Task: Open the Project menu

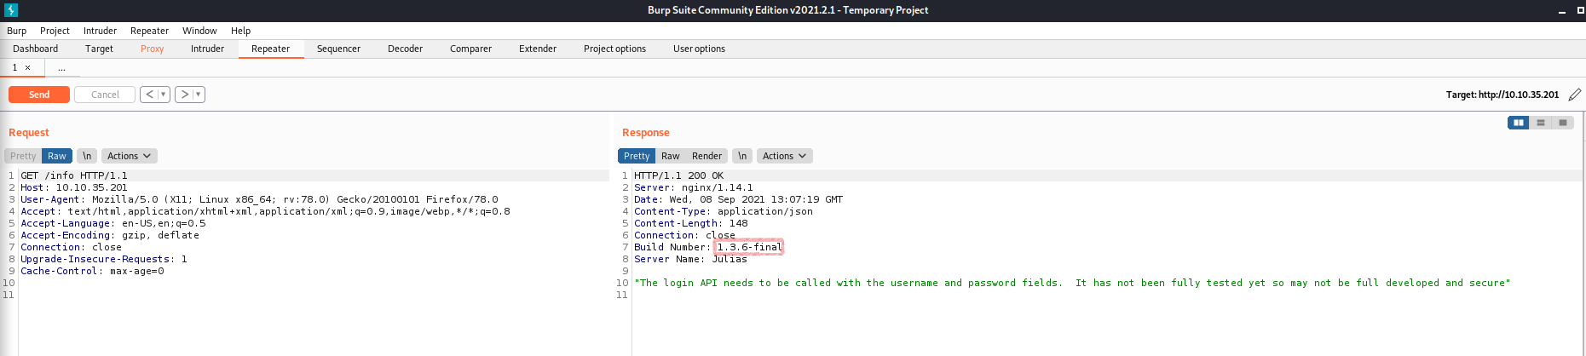Action: pos(55,31)
